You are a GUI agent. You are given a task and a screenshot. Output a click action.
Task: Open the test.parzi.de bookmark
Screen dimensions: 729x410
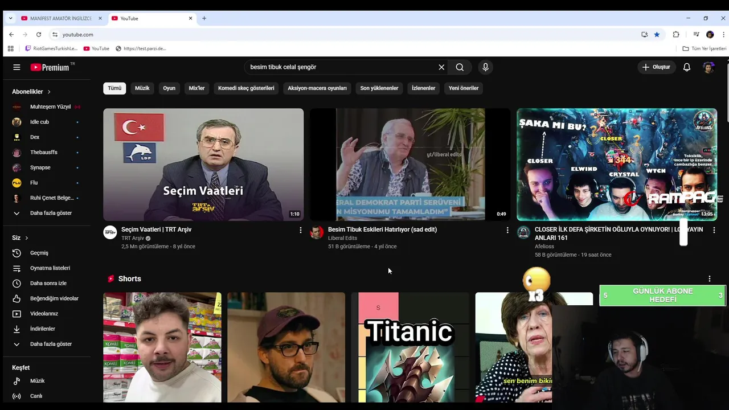tap(141, 48)
